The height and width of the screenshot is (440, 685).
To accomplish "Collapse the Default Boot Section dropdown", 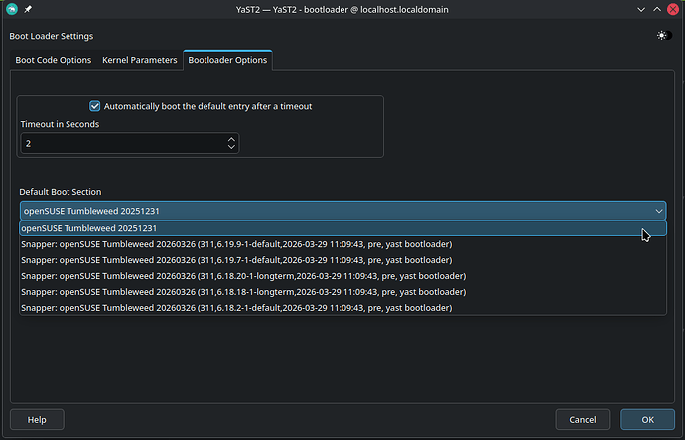I will click(342, 211).
